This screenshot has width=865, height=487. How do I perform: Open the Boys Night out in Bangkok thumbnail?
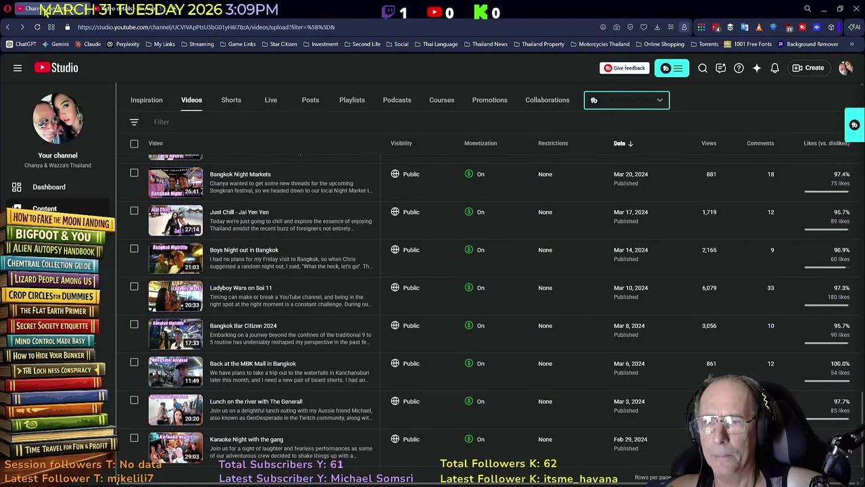point(176,258)
